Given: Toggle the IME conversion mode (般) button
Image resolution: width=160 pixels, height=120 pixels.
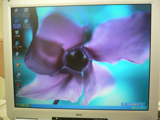Looking at the screenshot, I should [130, 104].
